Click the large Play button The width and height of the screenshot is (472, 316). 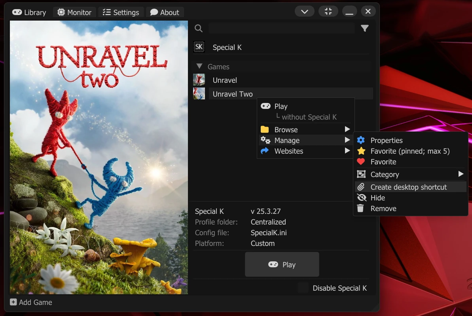[282, 265]
